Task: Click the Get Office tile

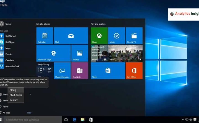Action: click(x=134, y=71)
